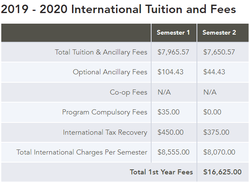Click Total International Charges Per Semester label
249x182 pixels.
click(x=82, y=152)
